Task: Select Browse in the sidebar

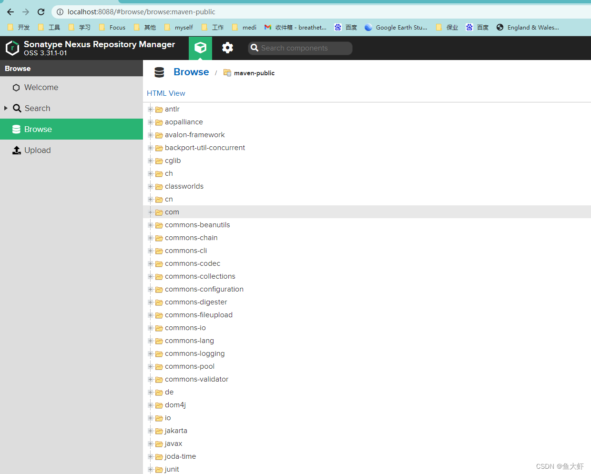Action: point(71,129)
